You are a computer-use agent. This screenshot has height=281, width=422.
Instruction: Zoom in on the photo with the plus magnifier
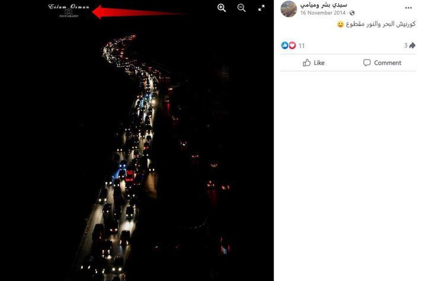pos(222,8)
